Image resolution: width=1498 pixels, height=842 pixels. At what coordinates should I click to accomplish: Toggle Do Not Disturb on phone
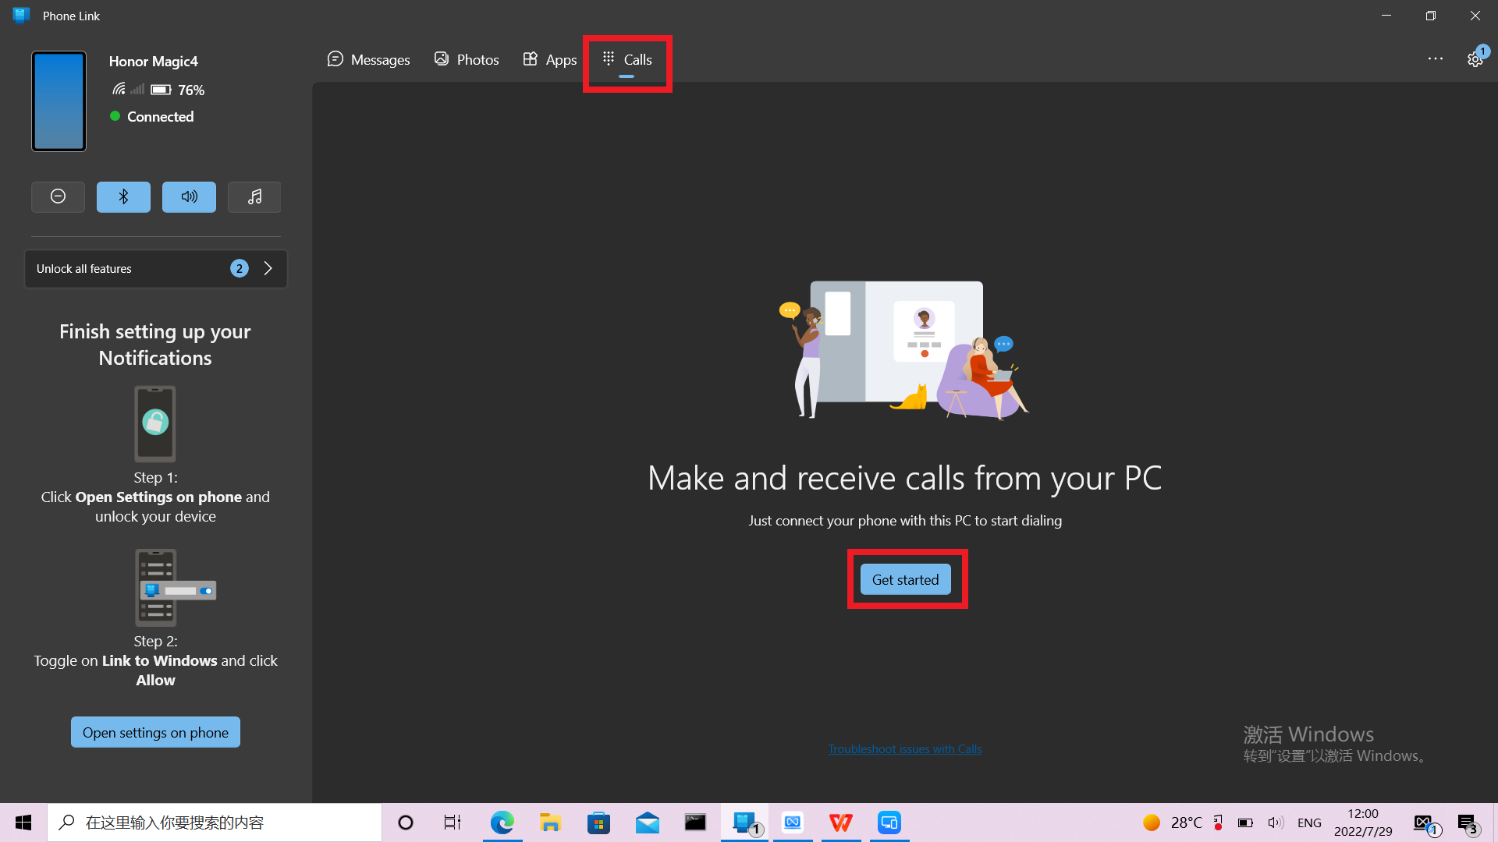pos(58,196)
